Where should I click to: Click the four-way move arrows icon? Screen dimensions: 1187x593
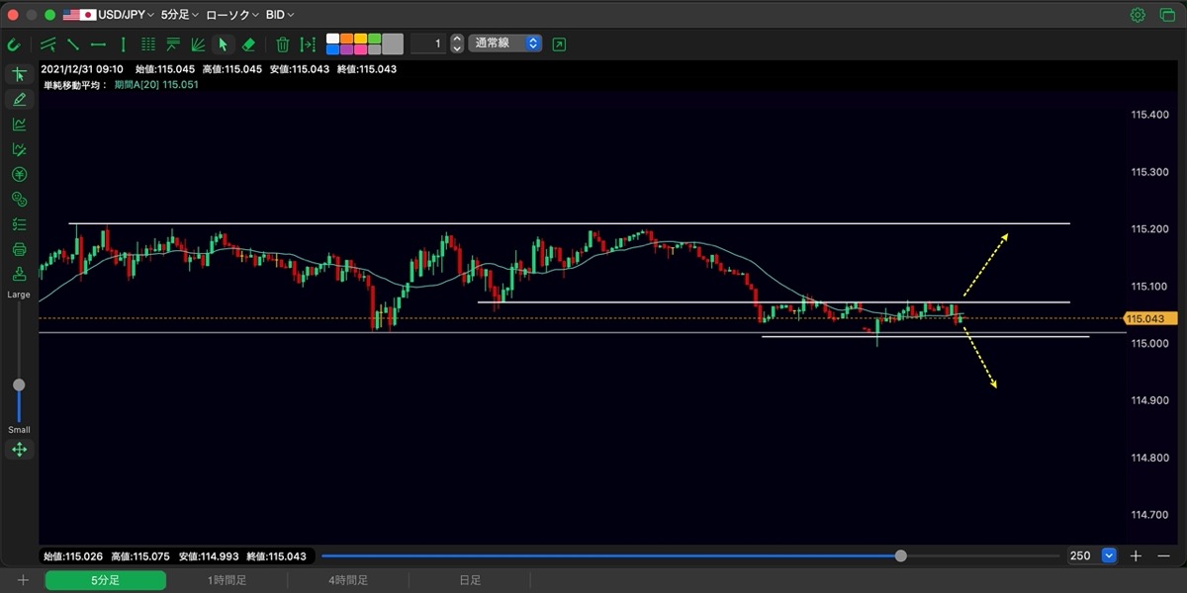[x=19, y=450]
